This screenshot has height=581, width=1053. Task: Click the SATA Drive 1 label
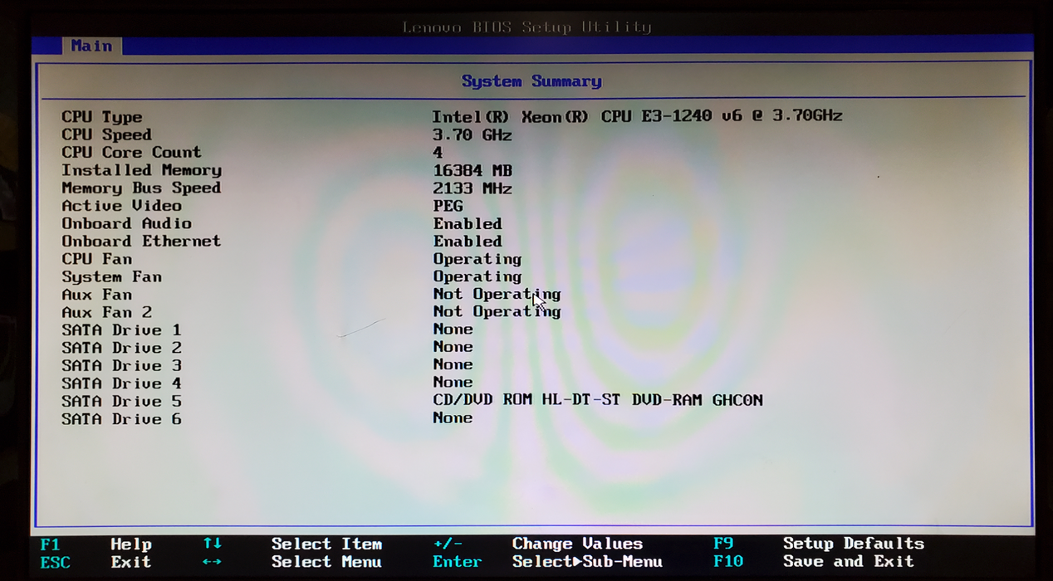121,330
